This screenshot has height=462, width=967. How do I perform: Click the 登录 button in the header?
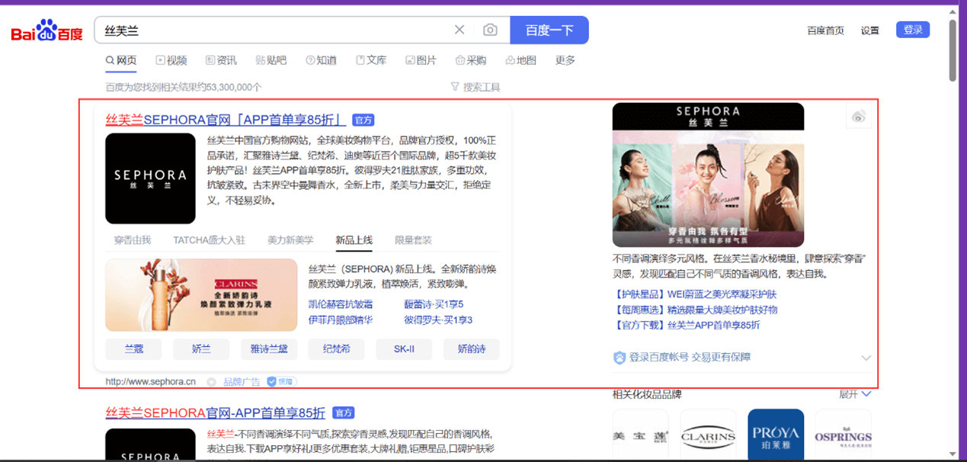point(912,30)
